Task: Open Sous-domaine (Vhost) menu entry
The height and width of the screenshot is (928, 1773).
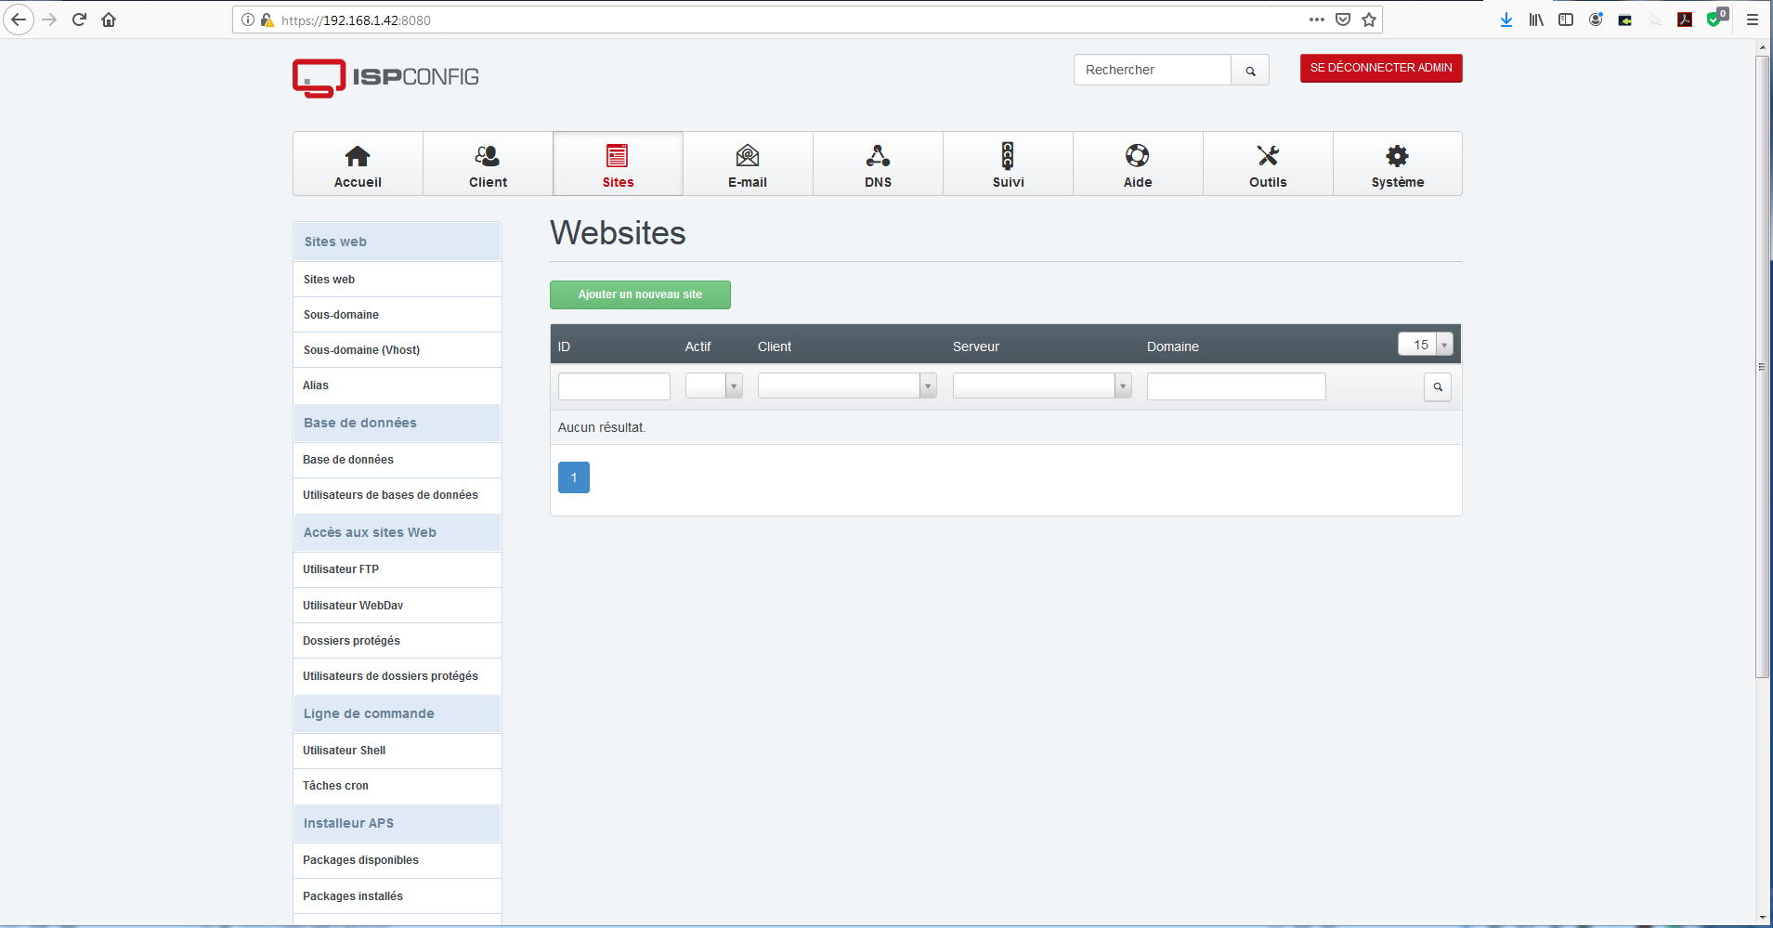Action: point(398,350)
